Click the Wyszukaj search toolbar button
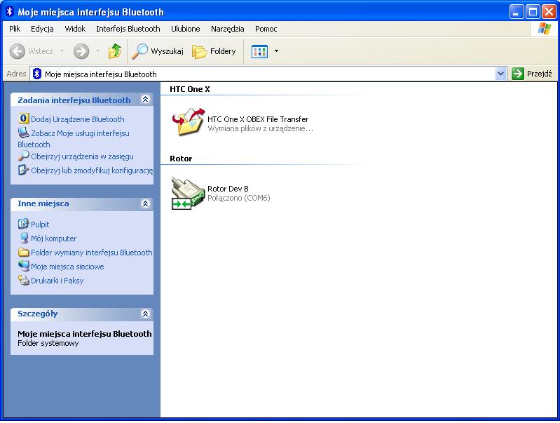This screenshot has width=560, height=423. point(158,51)
